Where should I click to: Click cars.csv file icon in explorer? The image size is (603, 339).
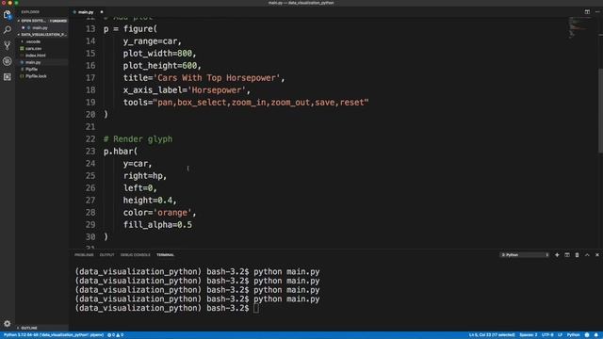click(x=22, y=48)
